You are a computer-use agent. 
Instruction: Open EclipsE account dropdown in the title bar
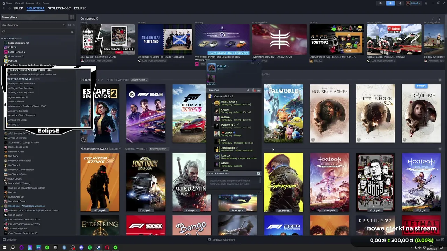(414, 3)
